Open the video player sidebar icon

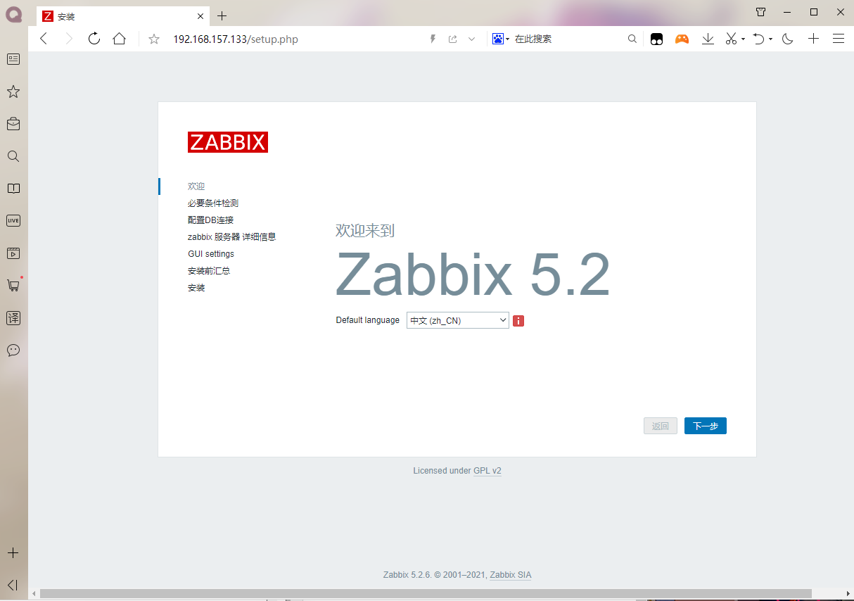13,253
